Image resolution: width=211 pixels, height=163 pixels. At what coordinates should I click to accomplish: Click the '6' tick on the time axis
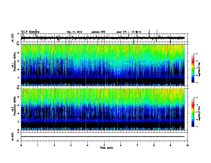click(x=121, y=145)
